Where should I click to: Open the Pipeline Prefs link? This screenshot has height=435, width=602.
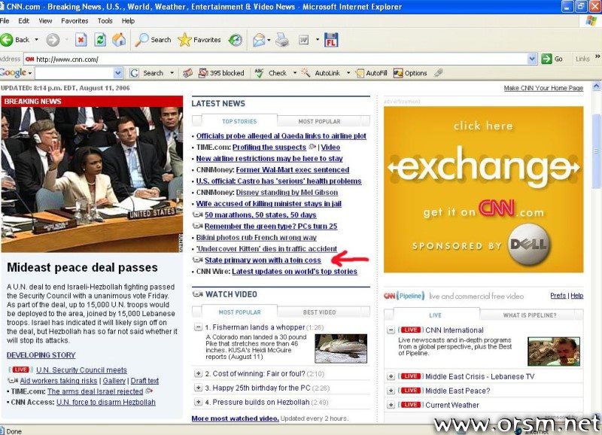pos(558,296)
